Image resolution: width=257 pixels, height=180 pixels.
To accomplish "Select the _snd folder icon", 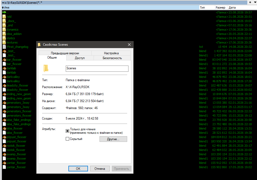I will [4, 25].
